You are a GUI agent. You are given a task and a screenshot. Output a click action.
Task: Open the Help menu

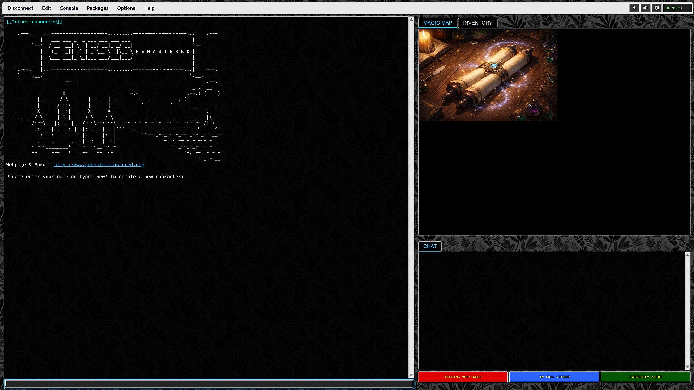coord(149,8)
